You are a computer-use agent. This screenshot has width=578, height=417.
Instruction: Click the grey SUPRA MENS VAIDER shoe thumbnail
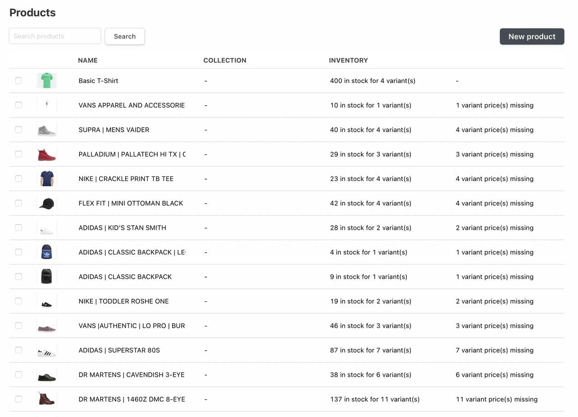pos(47,130)
